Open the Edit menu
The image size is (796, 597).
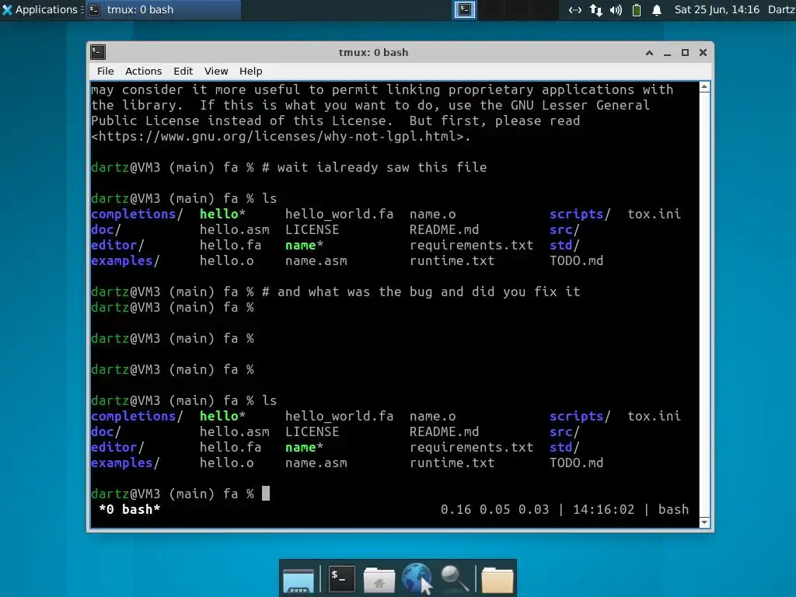[x=183, y=71]
